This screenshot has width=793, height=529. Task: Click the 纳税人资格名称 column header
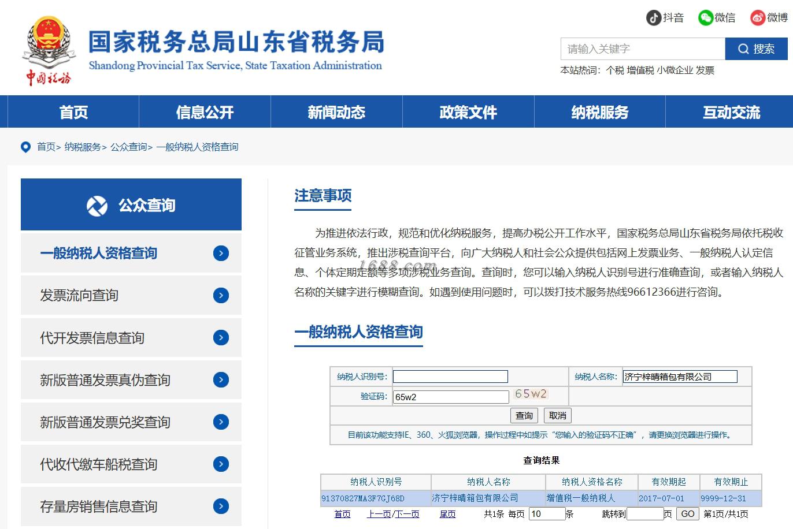(592, 482)
